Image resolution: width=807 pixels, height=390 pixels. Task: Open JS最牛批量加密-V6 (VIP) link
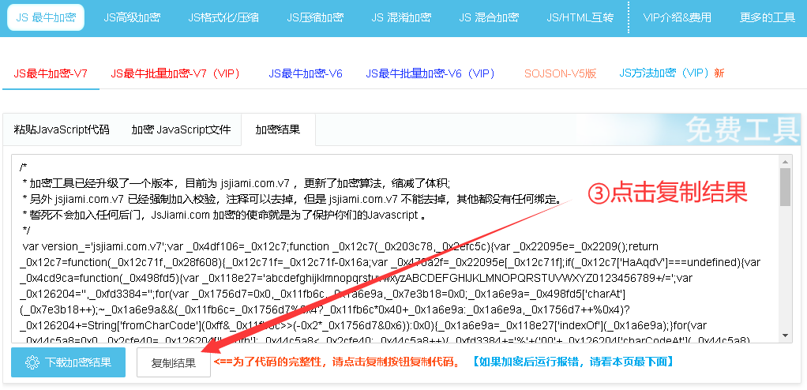(x=430, y=73)
